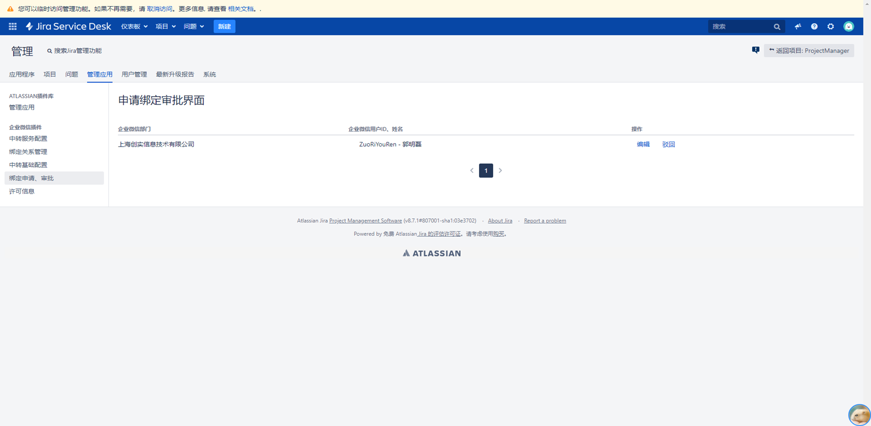
Task: Click 编辑 link for ZuoRiYouRen row
Action: (x=643, y=144)
